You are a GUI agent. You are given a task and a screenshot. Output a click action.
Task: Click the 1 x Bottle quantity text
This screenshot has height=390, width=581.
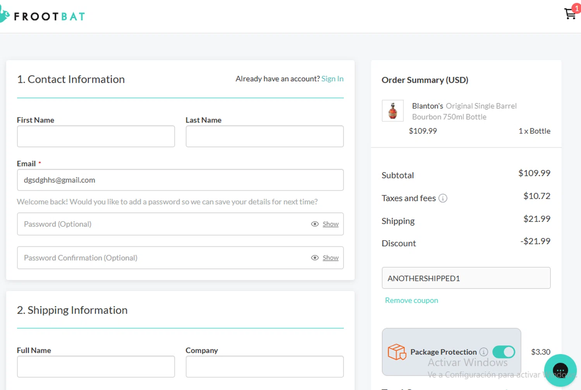point(534,131)
